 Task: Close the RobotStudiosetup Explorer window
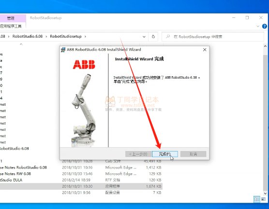pos(261,18)
